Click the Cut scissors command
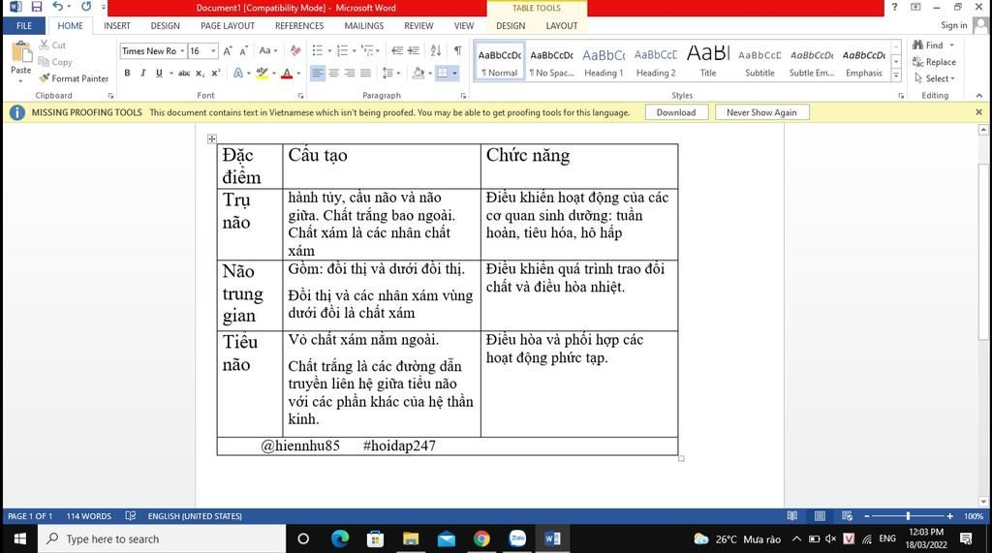The image size is (992, 553). tap(52, 45)
